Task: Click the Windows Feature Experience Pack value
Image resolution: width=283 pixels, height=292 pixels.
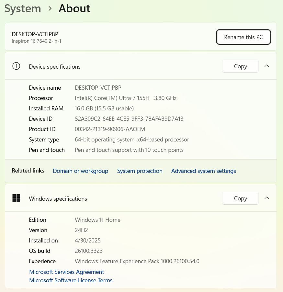Action: [x=137, y=261]
